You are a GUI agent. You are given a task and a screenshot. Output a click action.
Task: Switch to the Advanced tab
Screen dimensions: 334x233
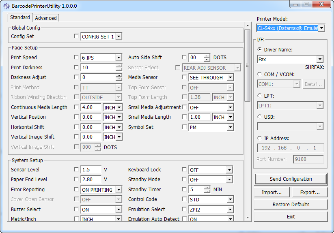[46, 18]
